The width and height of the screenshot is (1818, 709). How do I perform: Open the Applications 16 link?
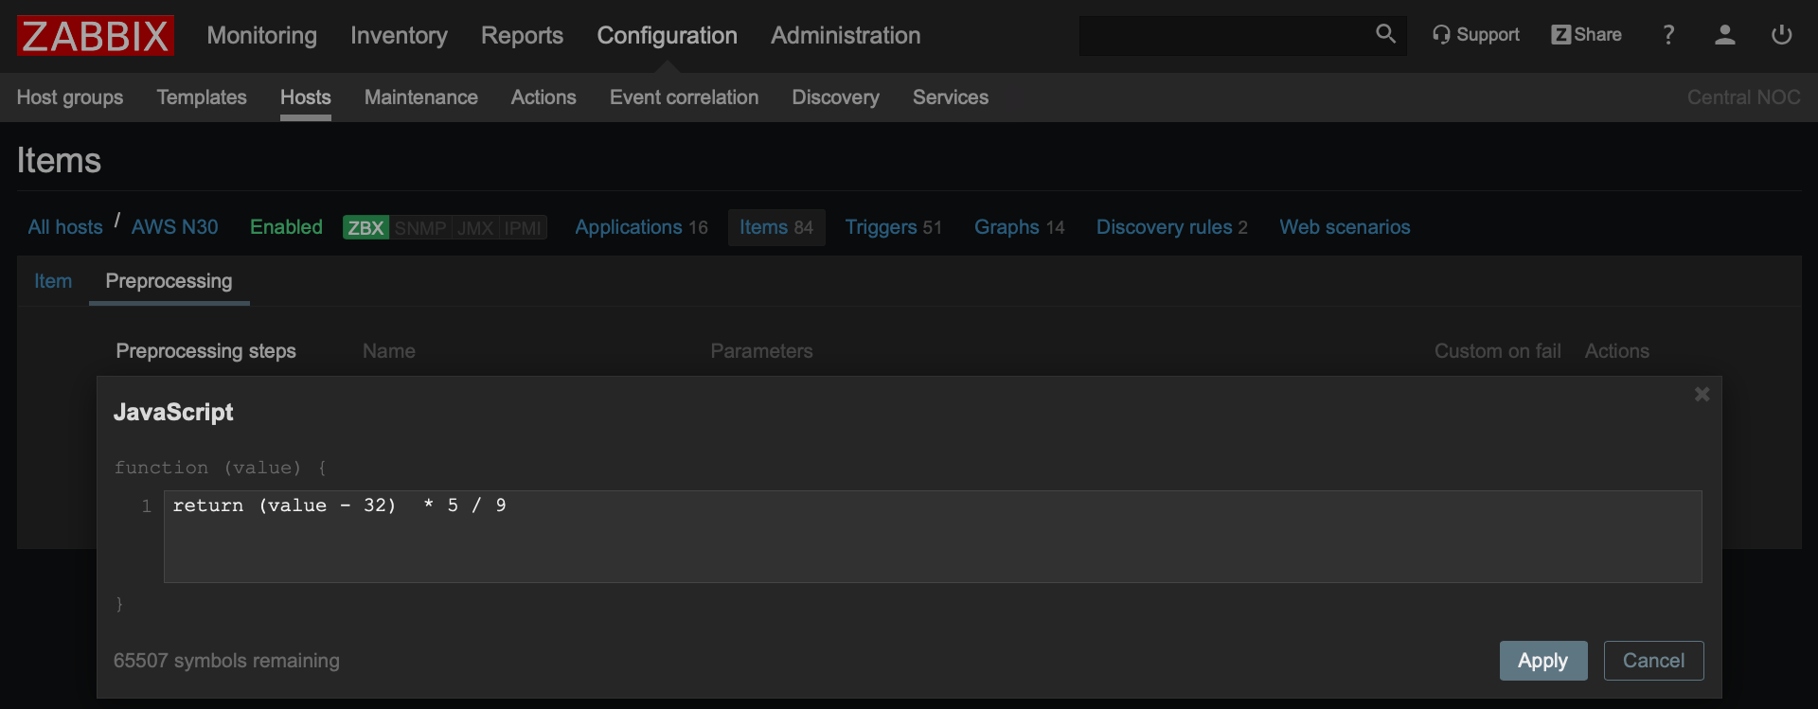pos(641,227)
